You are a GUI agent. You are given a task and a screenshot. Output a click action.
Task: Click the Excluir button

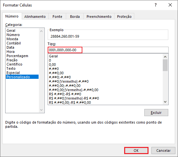click(x=156, y=113)
